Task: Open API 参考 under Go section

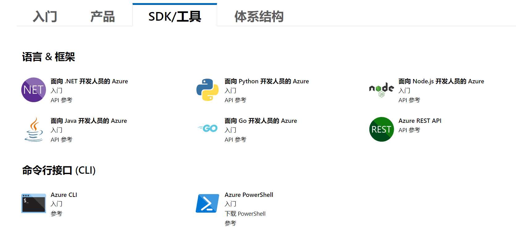Action: 235,139
